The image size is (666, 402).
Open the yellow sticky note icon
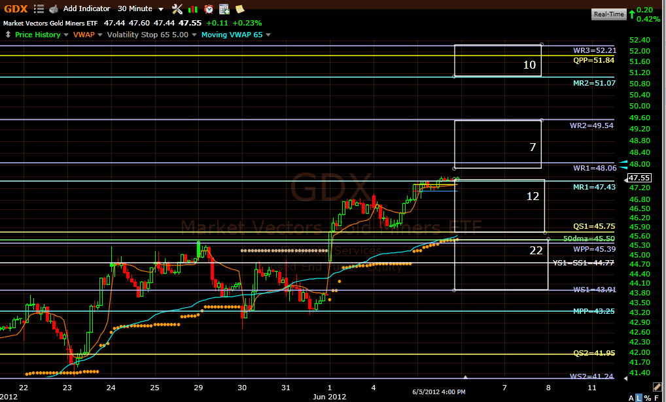(239, 9)
